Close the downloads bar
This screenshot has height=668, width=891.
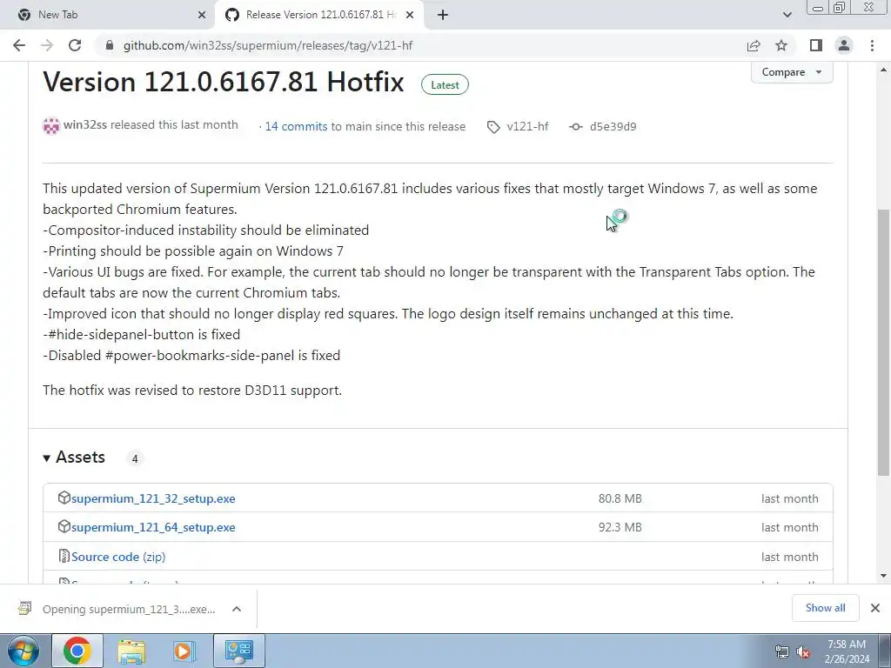[x=875, y=608]
